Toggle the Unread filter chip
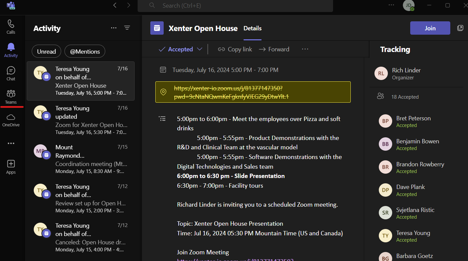Viewport: 468px width, 261px height. [x=46, y=52]
